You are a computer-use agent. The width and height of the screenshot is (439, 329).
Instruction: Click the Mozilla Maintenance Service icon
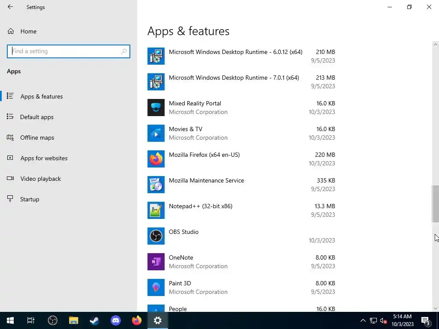tap(156, 185)
